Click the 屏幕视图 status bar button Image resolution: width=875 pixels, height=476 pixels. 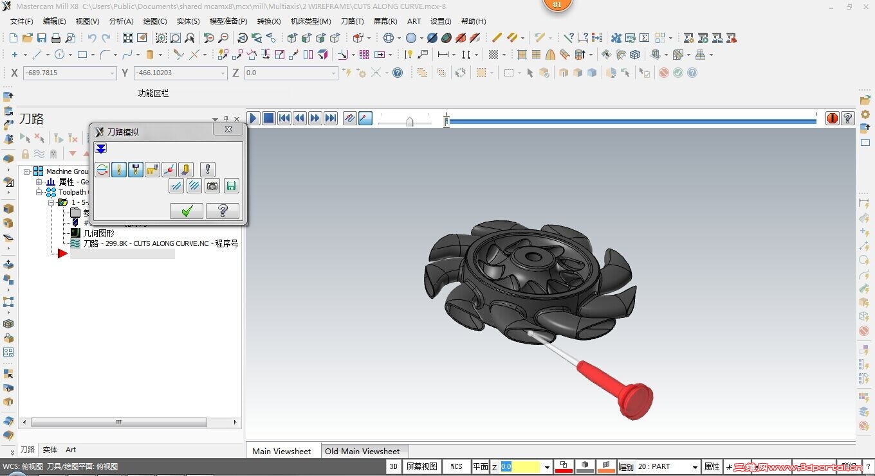coord(422,466)
